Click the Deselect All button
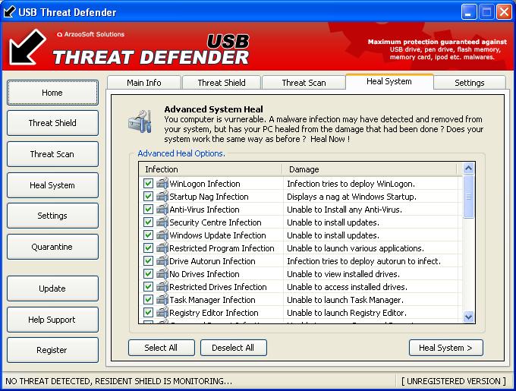Screen dimensions: 516x391 [233, 348]
